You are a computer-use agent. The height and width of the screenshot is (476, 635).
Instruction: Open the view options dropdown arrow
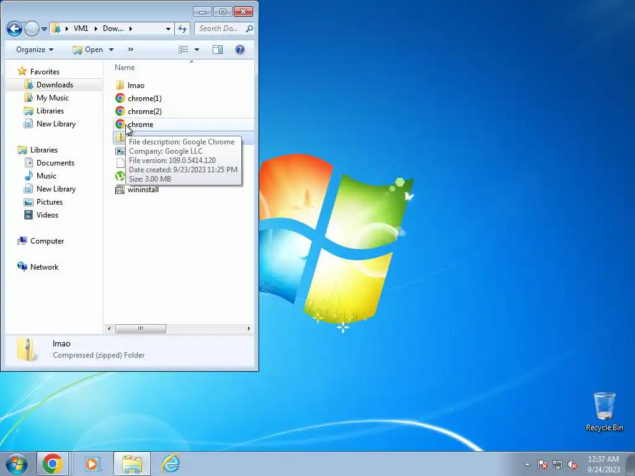click(197, 50)
